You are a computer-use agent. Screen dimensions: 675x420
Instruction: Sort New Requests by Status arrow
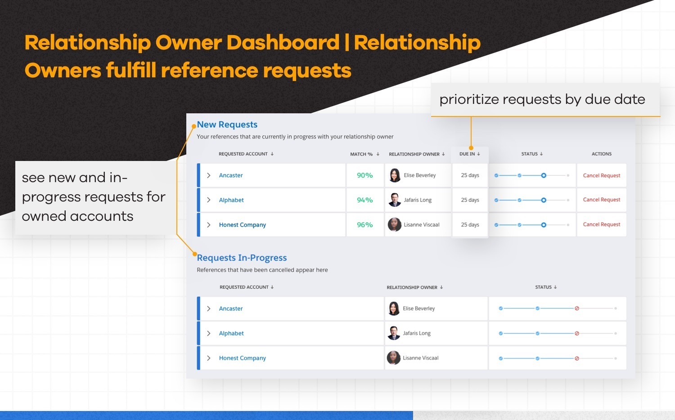pyautogui.click(x=541, y=154)
